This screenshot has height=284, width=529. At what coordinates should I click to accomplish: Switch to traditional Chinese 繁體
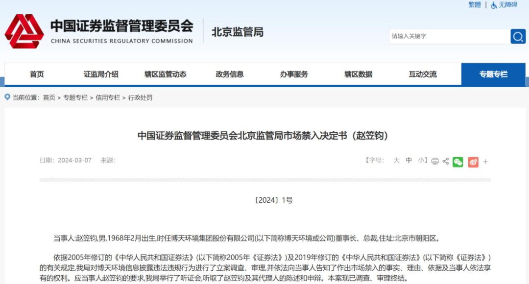[x=474, y=5]
